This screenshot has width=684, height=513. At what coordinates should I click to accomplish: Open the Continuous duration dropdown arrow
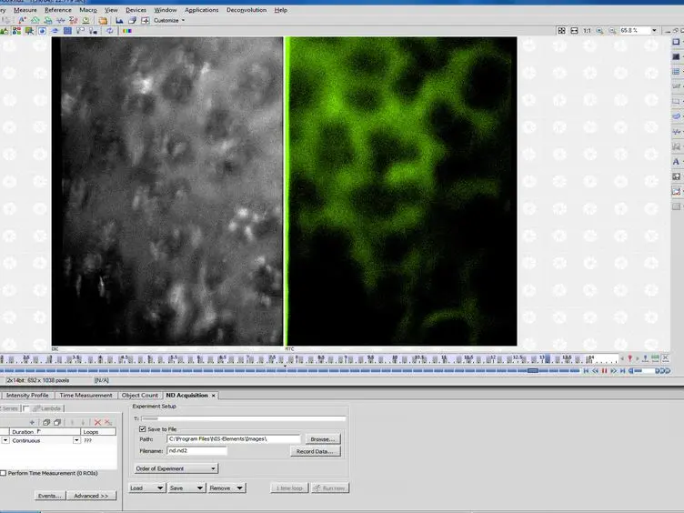(76, 440)
